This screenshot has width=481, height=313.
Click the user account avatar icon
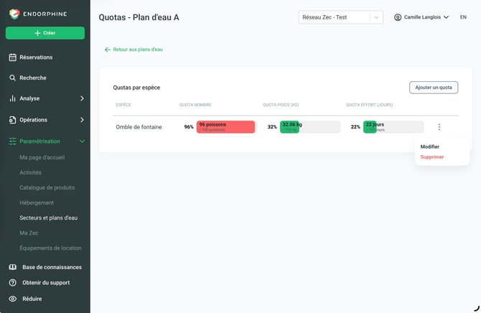(x=398, y=17)
